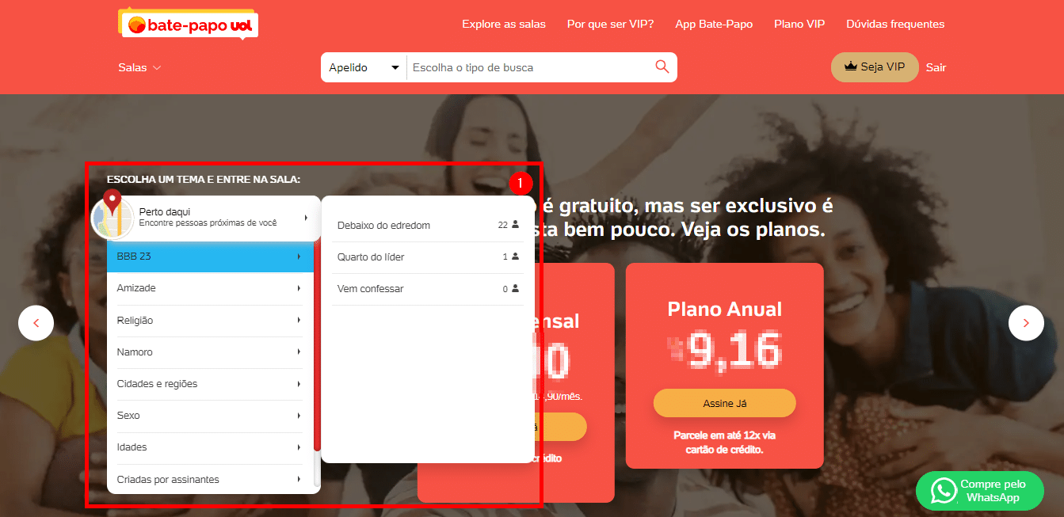
Task: Expand the Amizade theme category
Action: [x=210, y=288]
